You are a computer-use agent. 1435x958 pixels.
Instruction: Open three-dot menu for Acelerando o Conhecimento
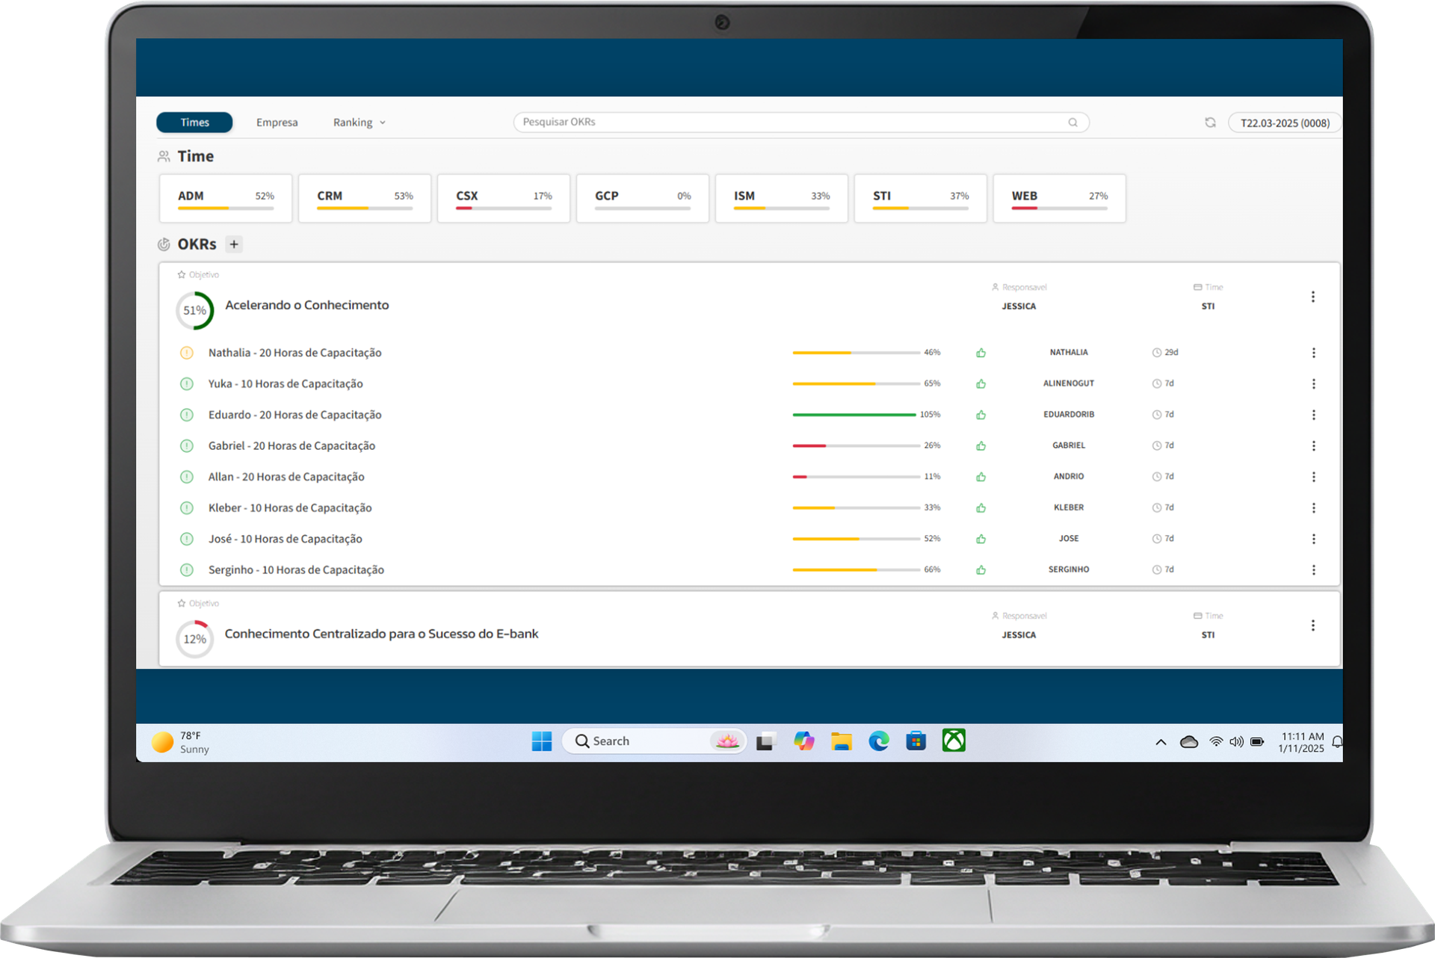(1312, 297)
